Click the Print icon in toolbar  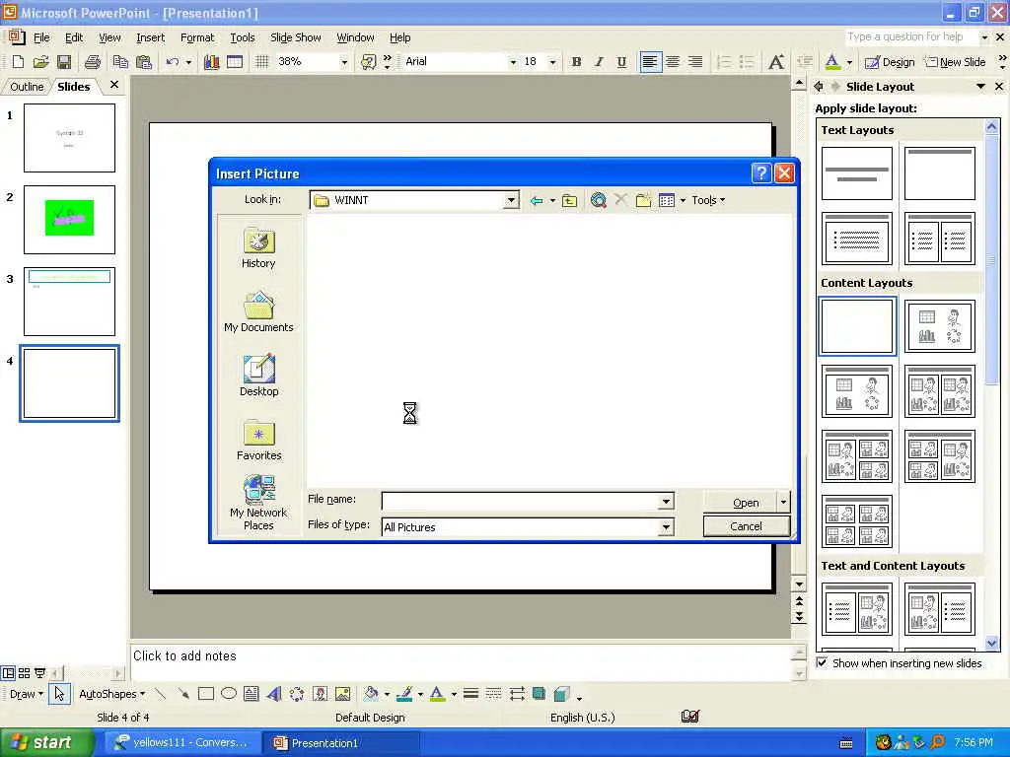93,62
